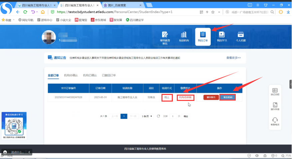Click the page number jump input field
The width and height of the screenshot is (292, 159).
[x=173, y=117]
